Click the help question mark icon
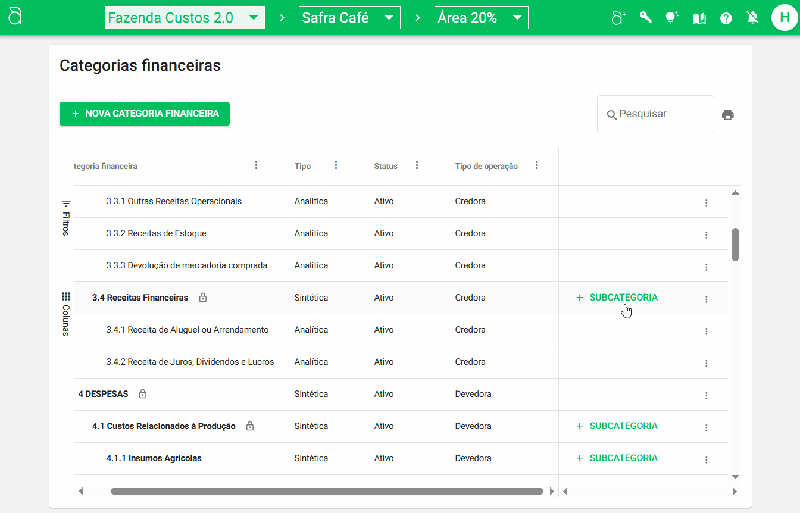Screen dimensions: 800x513 tap(726, 18)
